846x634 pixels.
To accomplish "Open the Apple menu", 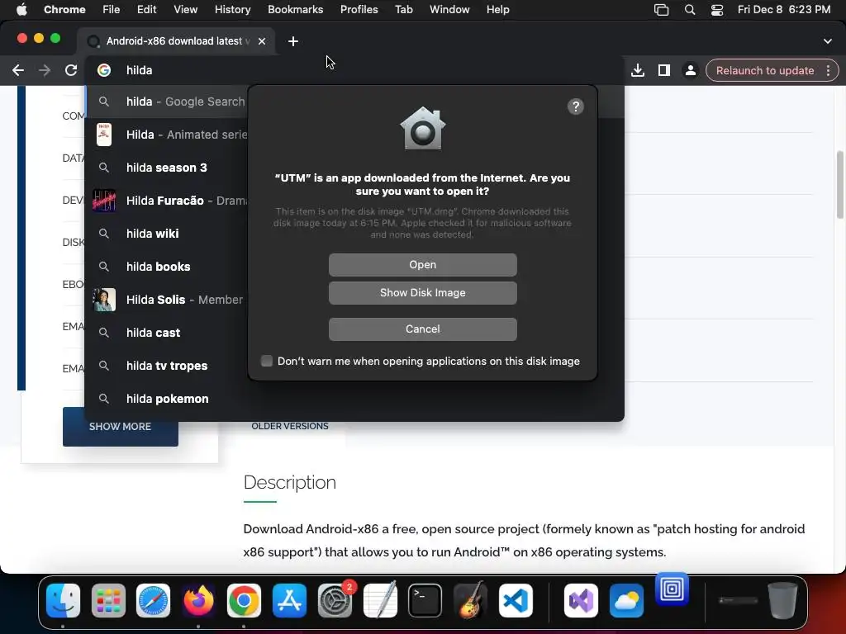I will point(21,9).
